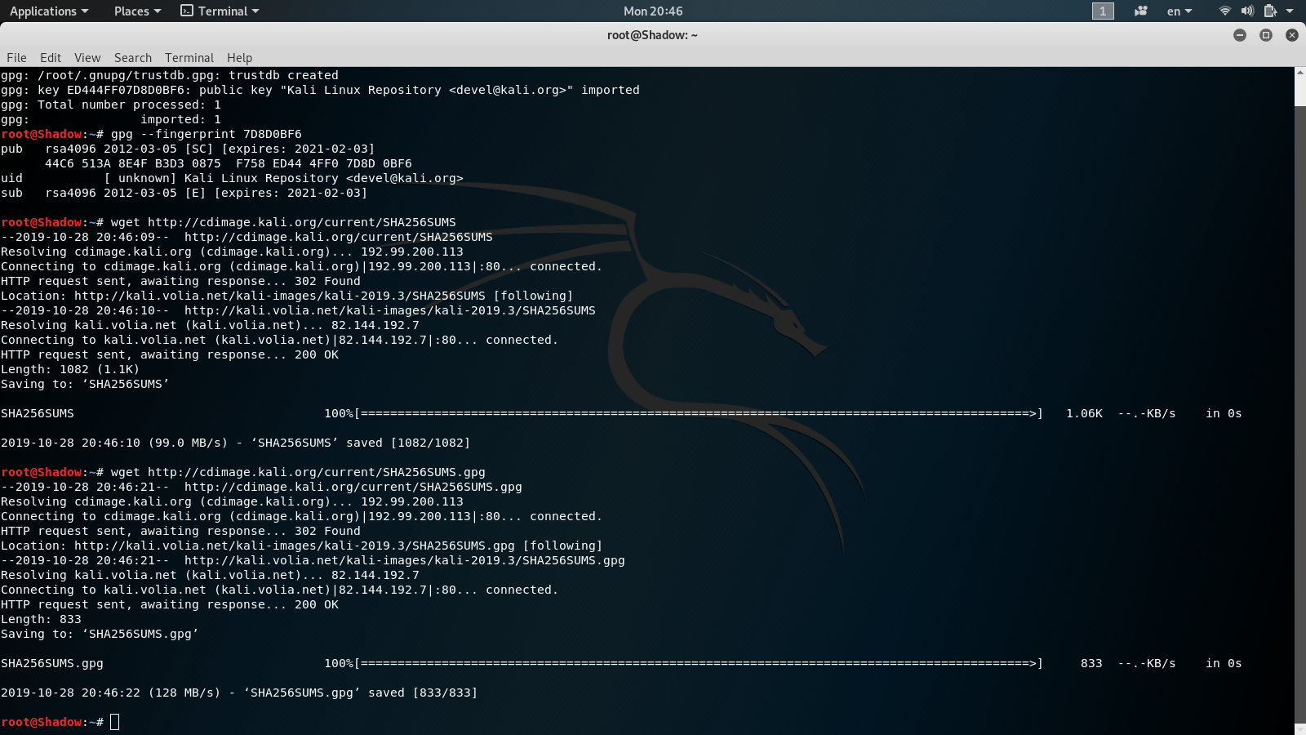Open the en keyboard layout dropdown
Image resolution: width=1306 pixels, height=735 pixels.
[1179, 11]
